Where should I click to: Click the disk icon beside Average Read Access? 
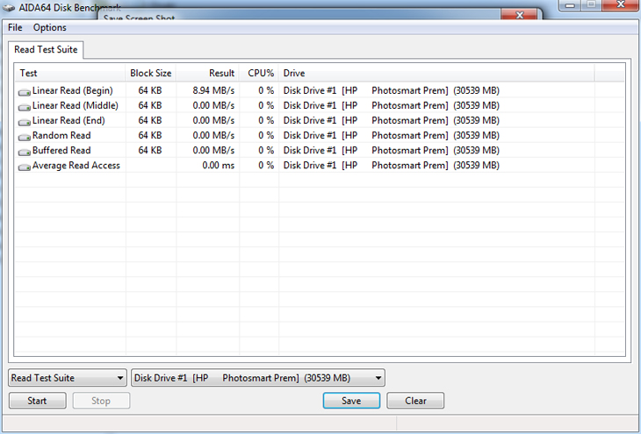click(25, 166)
